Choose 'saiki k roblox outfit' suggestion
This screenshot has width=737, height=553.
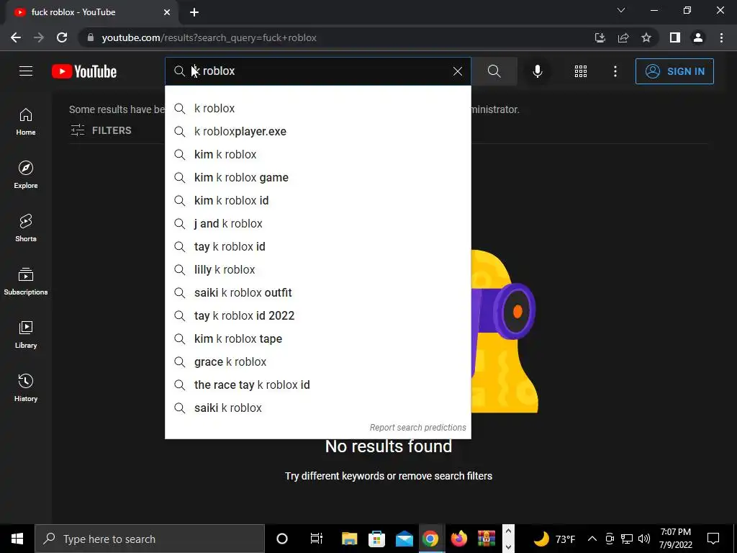tap(317, 292)
